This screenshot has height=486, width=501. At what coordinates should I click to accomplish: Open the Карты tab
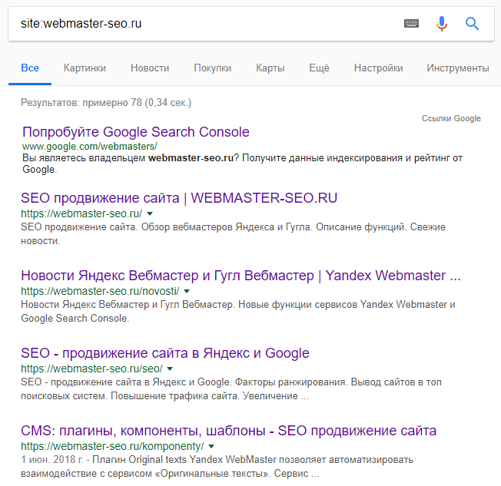click(x=270, y=68)
